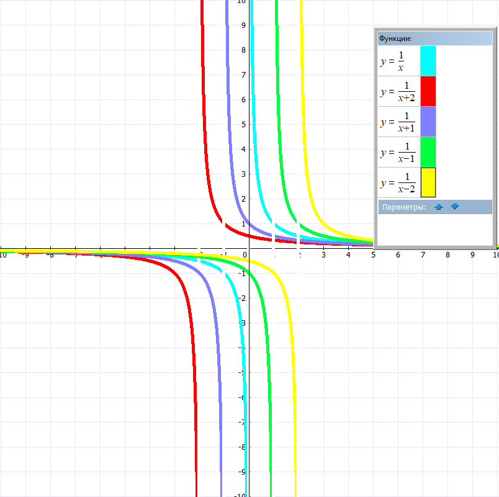This screenshot has height=497, width=499.
Task: Choose the y=1/(x-1) formula entry
Action: point(397,152)
